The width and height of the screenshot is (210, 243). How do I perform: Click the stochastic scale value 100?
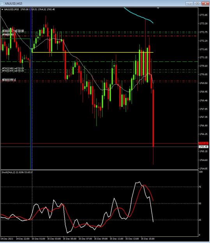[201, 172]
